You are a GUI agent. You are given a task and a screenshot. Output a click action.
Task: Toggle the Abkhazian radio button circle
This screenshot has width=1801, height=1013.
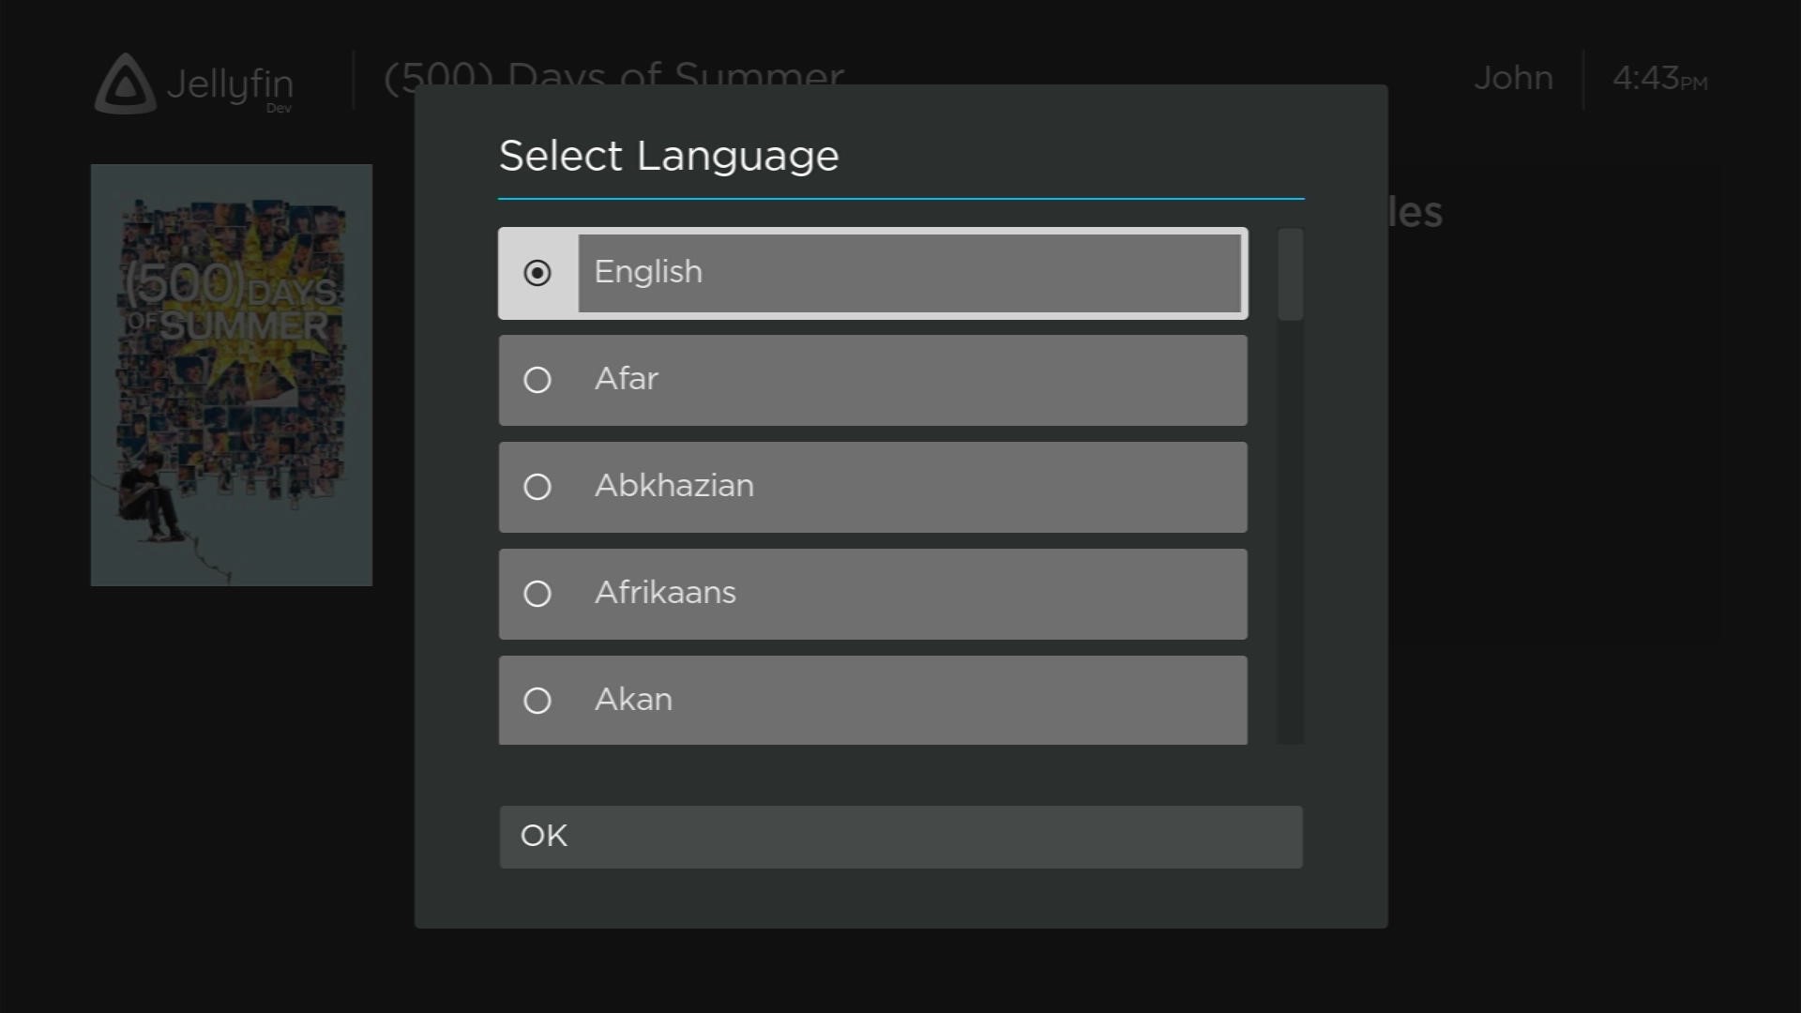[537, 487]
